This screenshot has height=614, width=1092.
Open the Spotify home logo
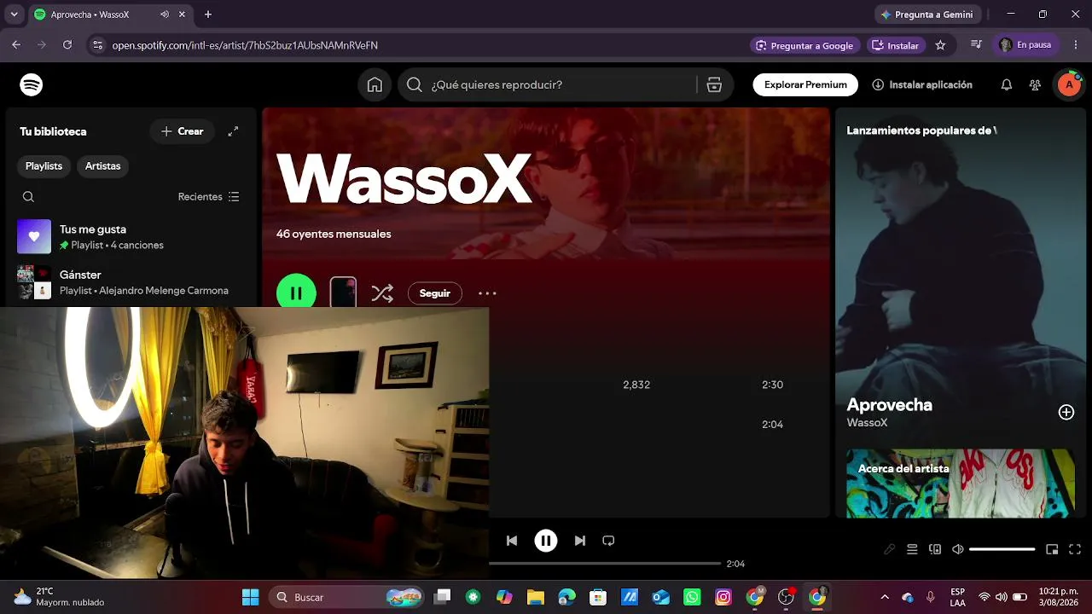coord(32,84)
